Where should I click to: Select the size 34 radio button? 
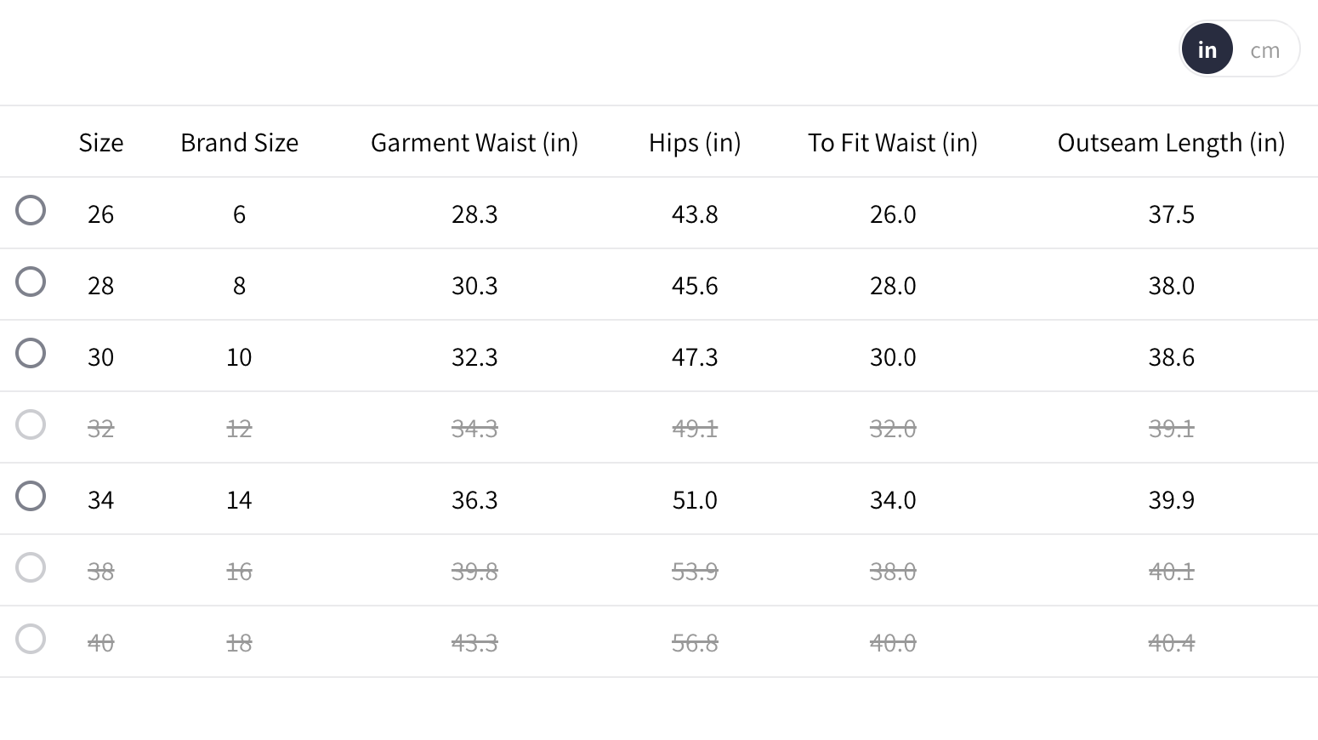click(31, 496)
